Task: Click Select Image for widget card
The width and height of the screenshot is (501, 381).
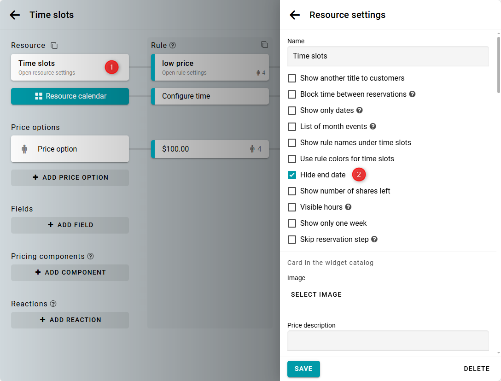Action: click(316, 294)
